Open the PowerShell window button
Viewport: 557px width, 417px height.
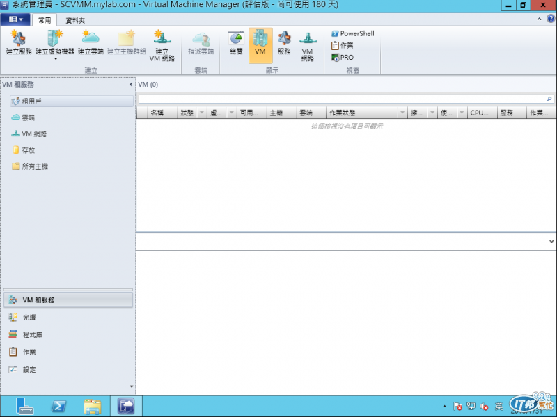[x=352, y=33]
